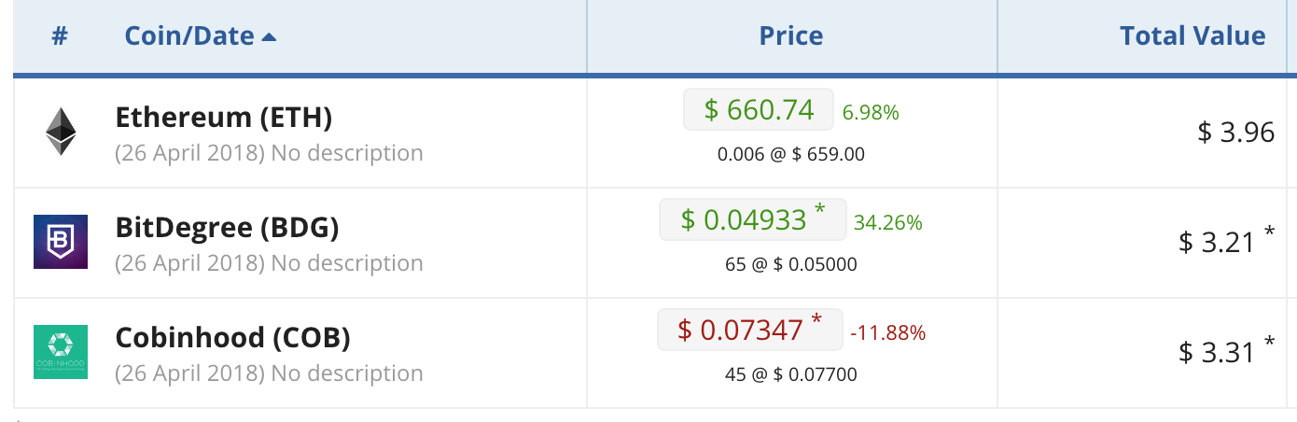Open the Ethereum (ETH) coin name
The width and height of the screenshot is (1297, 422).
click(224, 118)
